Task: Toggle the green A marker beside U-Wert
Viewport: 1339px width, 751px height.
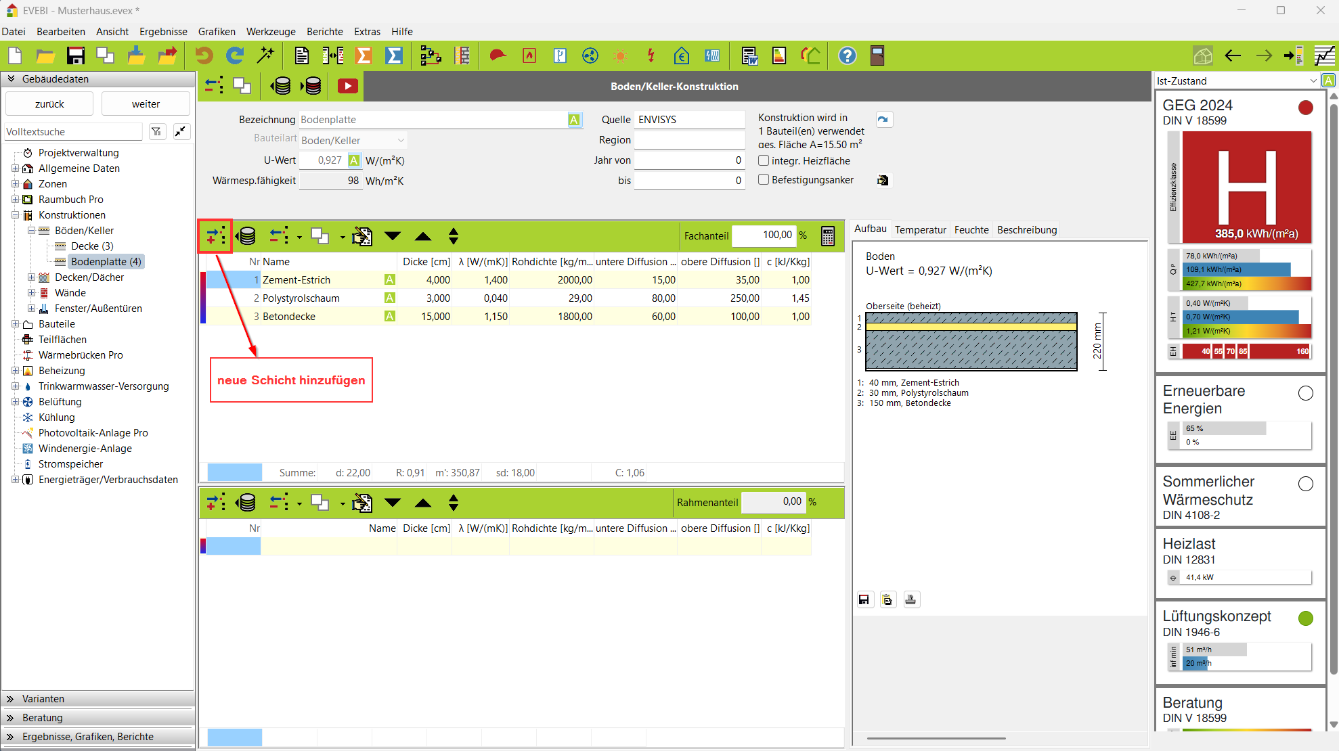Action: click(x=354, y=160)
